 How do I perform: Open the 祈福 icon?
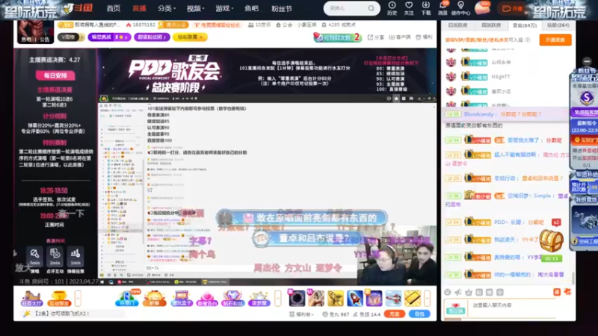154,298
